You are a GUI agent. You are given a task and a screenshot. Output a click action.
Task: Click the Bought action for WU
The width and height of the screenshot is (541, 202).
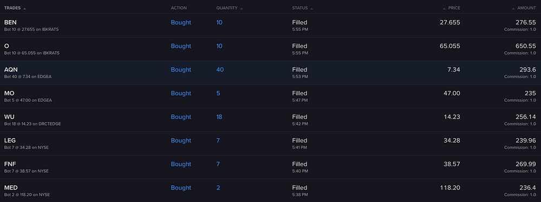click(181, 117)
